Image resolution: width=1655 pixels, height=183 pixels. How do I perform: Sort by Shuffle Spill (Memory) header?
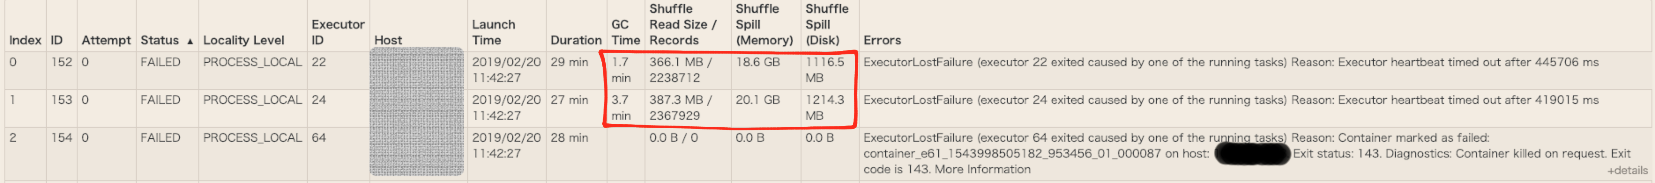[764, 24]
